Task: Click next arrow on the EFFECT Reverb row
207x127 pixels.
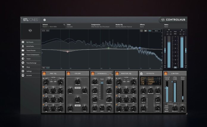Action: click(158, 78)
